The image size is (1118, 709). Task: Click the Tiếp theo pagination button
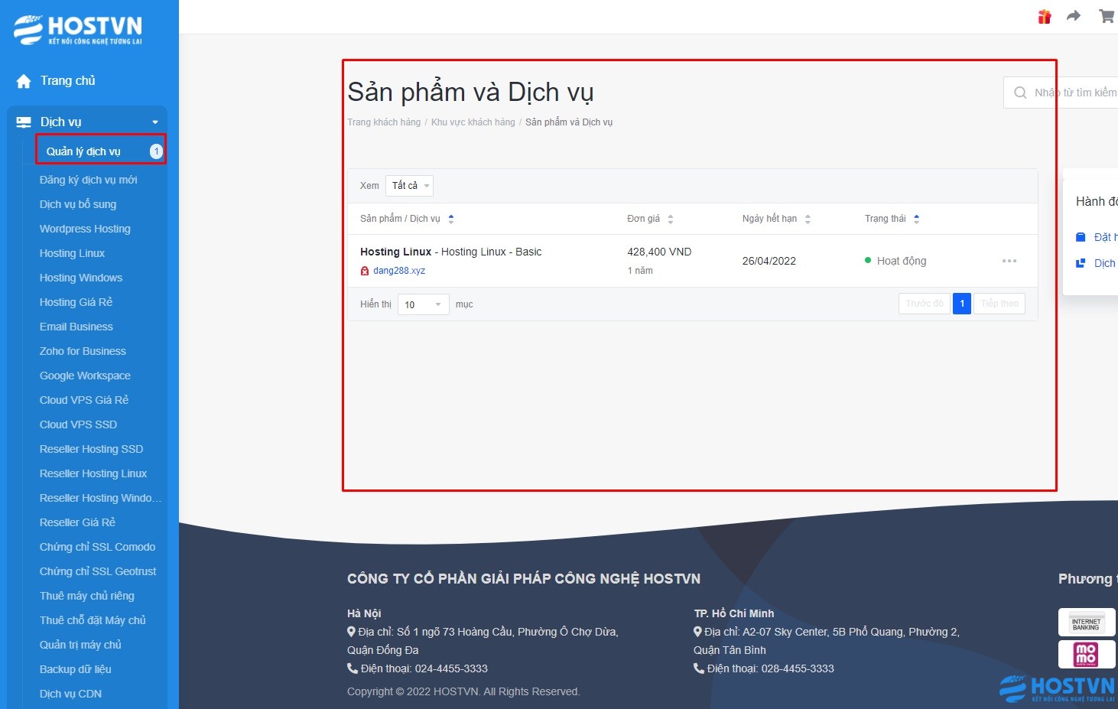999,304
